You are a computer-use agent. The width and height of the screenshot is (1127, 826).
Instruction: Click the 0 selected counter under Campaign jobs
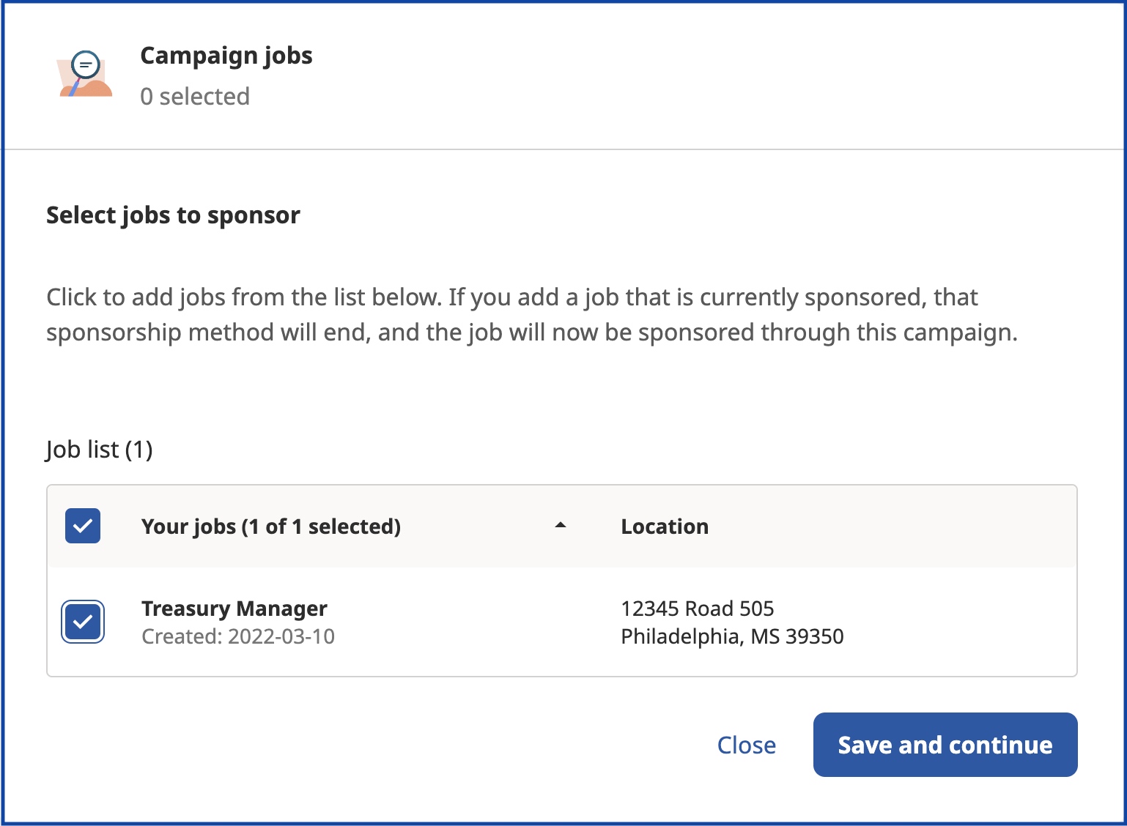tap(195, 96)
